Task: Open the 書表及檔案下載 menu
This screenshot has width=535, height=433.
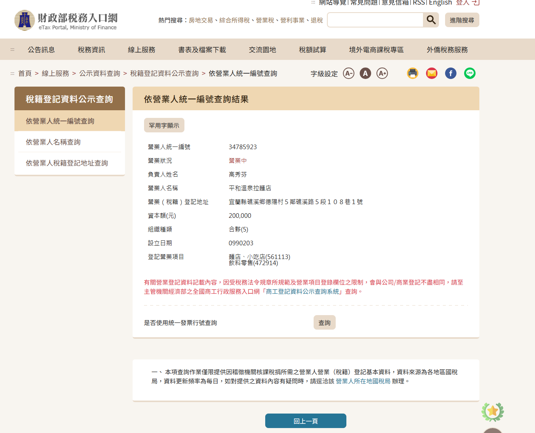Action: point(202,50)
